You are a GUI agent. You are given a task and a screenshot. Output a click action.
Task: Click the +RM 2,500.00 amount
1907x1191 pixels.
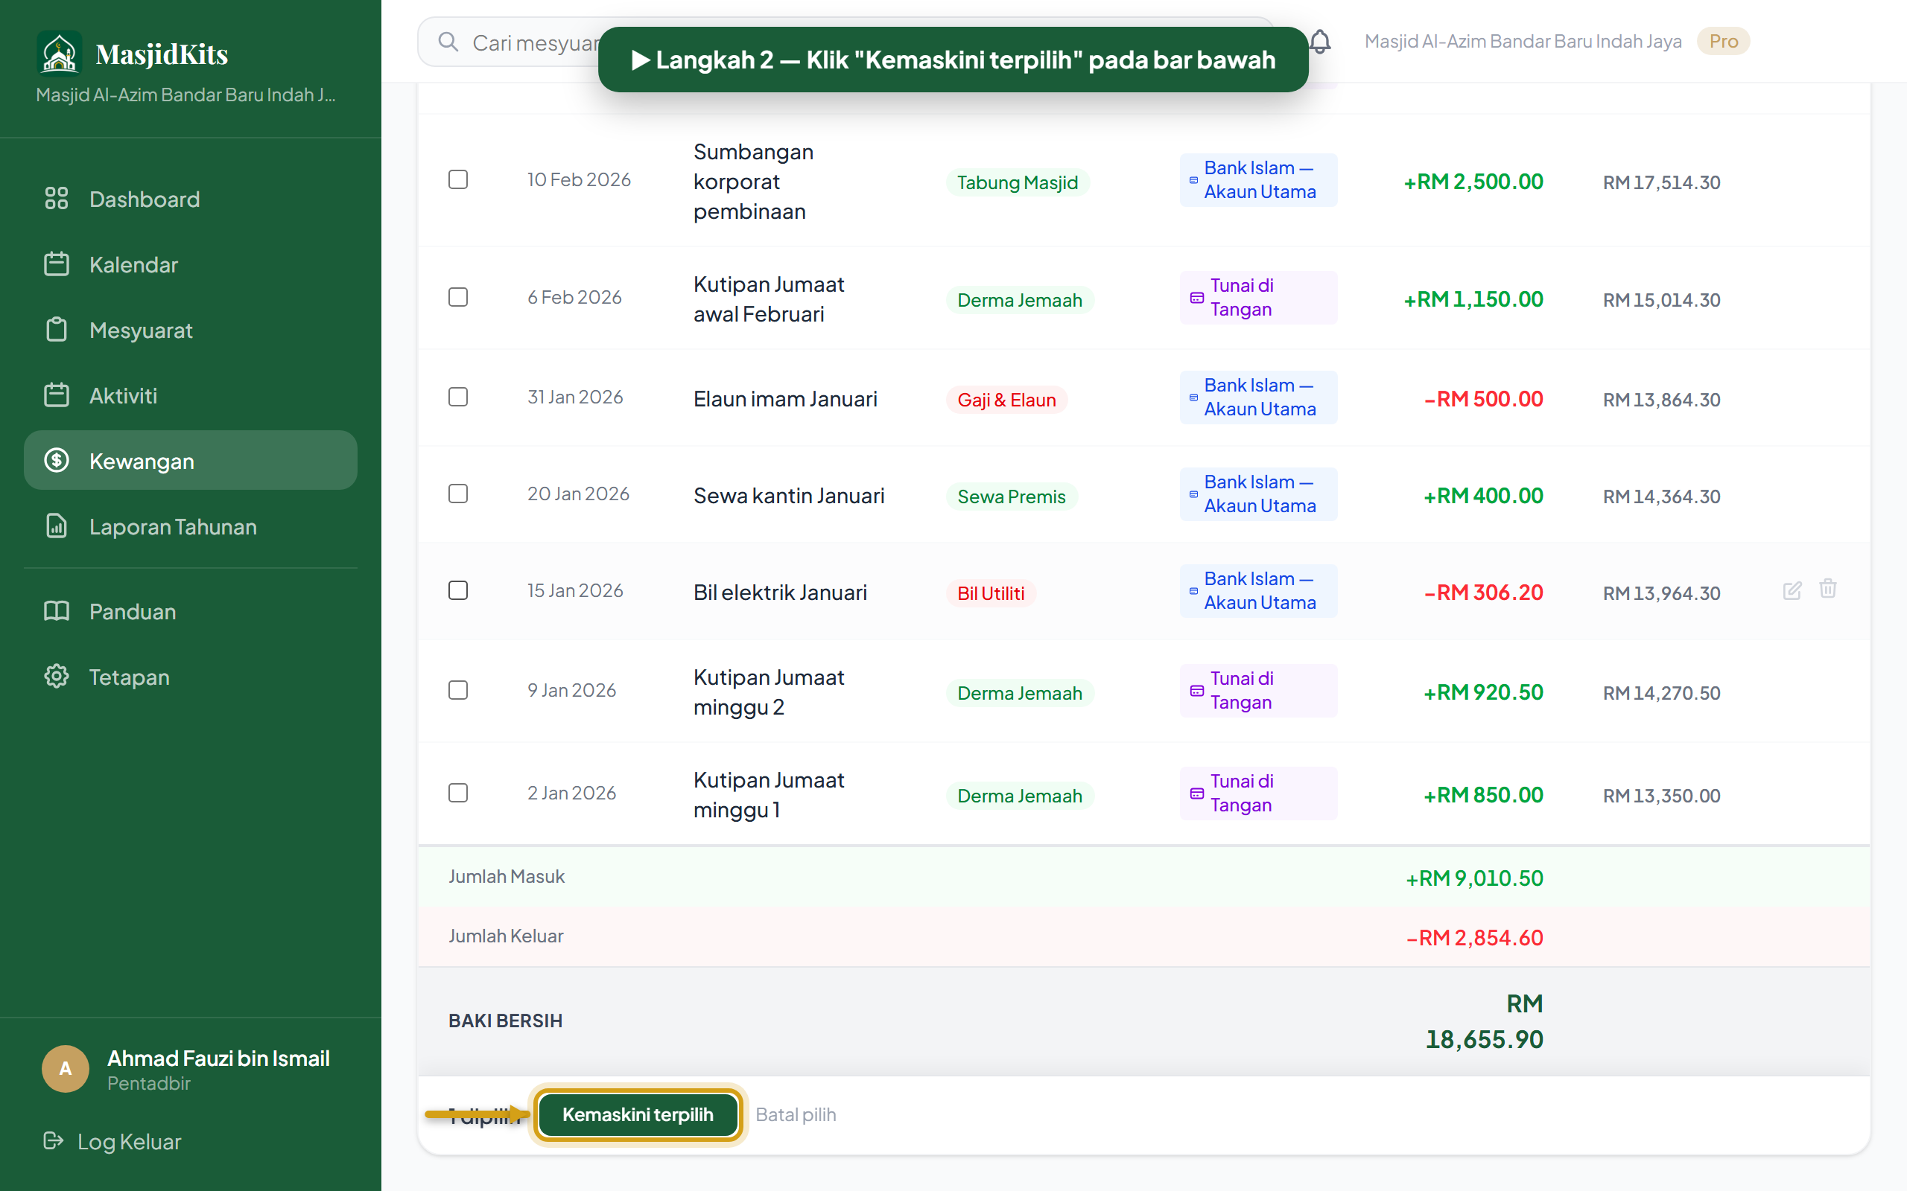pyautogui.click(x=1473, y=181)
